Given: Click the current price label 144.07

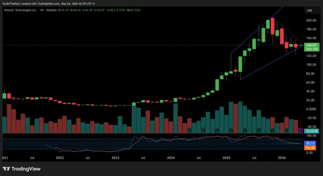Looking at the screenshot, I should pos(311,45).
